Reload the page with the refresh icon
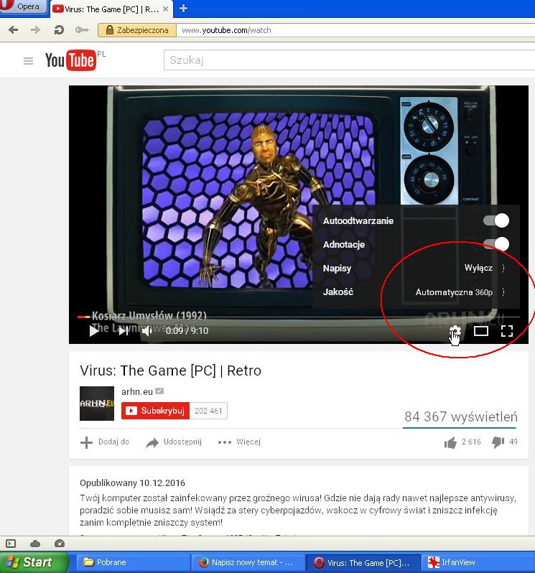The image size is (535, 573). pyautogui.click(x=58, y=30)
